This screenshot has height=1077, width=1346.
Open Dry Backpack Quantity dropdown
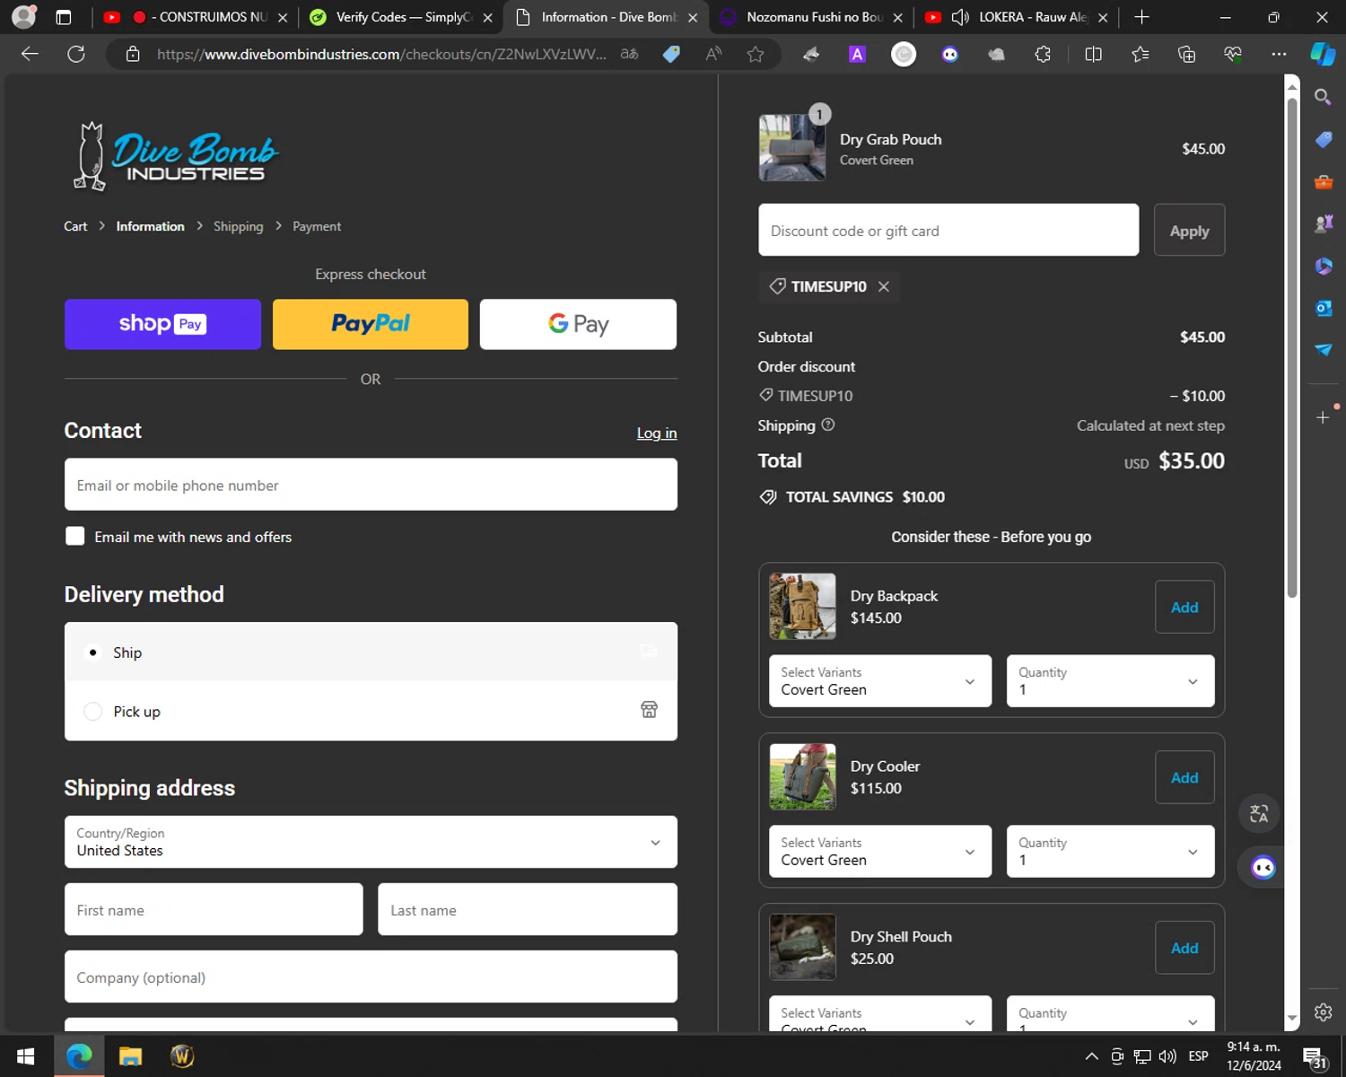click(x=1110, y=681)
